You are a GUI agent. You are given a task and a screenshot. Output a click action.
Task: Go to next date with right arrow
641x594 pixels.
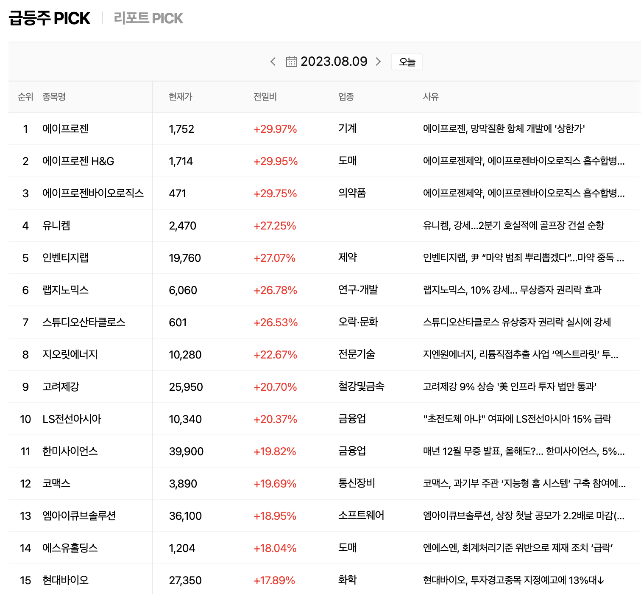coord(378,62)
